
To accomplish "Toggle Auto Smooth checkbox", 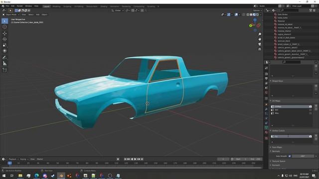I will click(x=290, y=156).
